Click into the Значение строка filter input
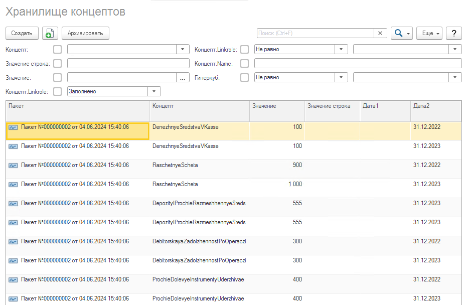 coord(128,63)
